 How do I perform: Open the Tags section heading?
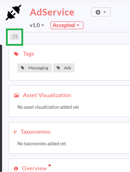click(x=28, y=54)
